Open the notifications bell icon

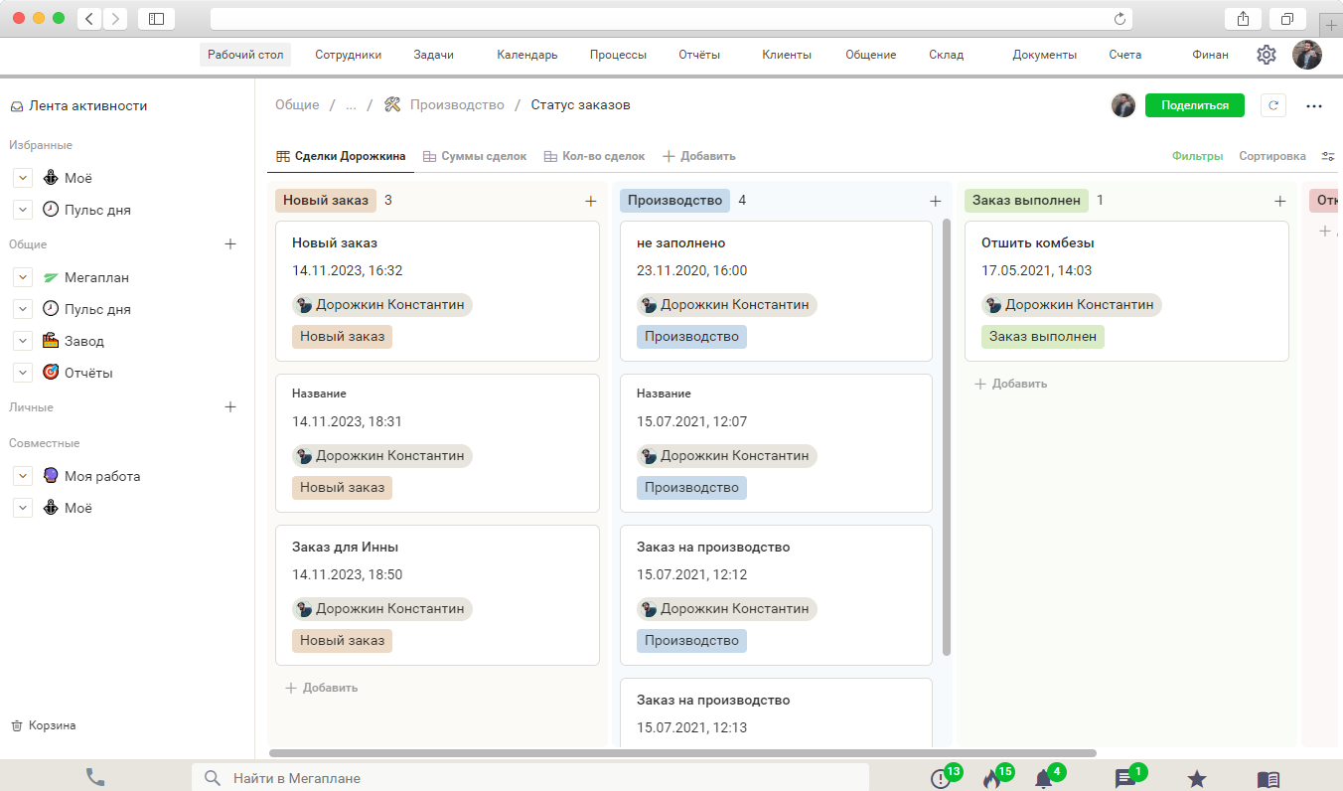pyautogui.click(x=1043, y=779)
